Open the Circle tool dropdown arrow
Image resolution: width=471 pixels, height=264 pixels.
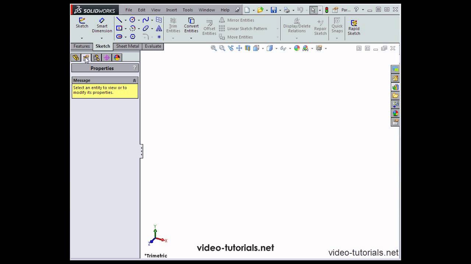pyautogui.click(x=139, y=20)
